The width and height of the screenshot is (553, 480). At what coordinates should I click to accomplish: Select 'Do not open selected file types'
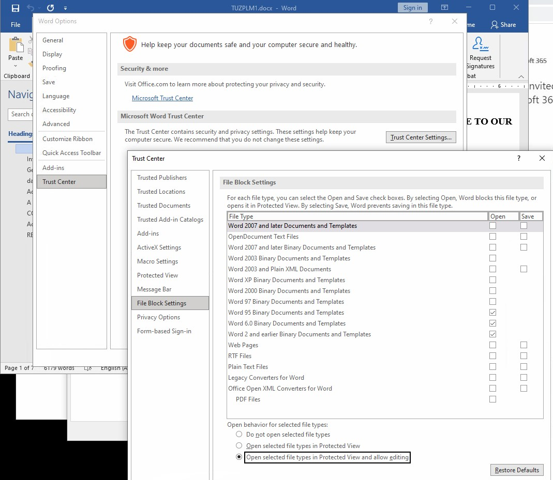(x=239, y=434)
